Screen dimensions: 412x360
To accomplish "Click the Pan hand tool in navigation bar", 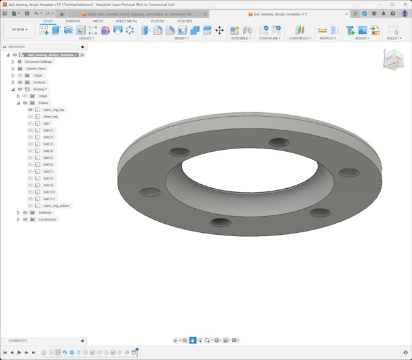I will [192, 340].
